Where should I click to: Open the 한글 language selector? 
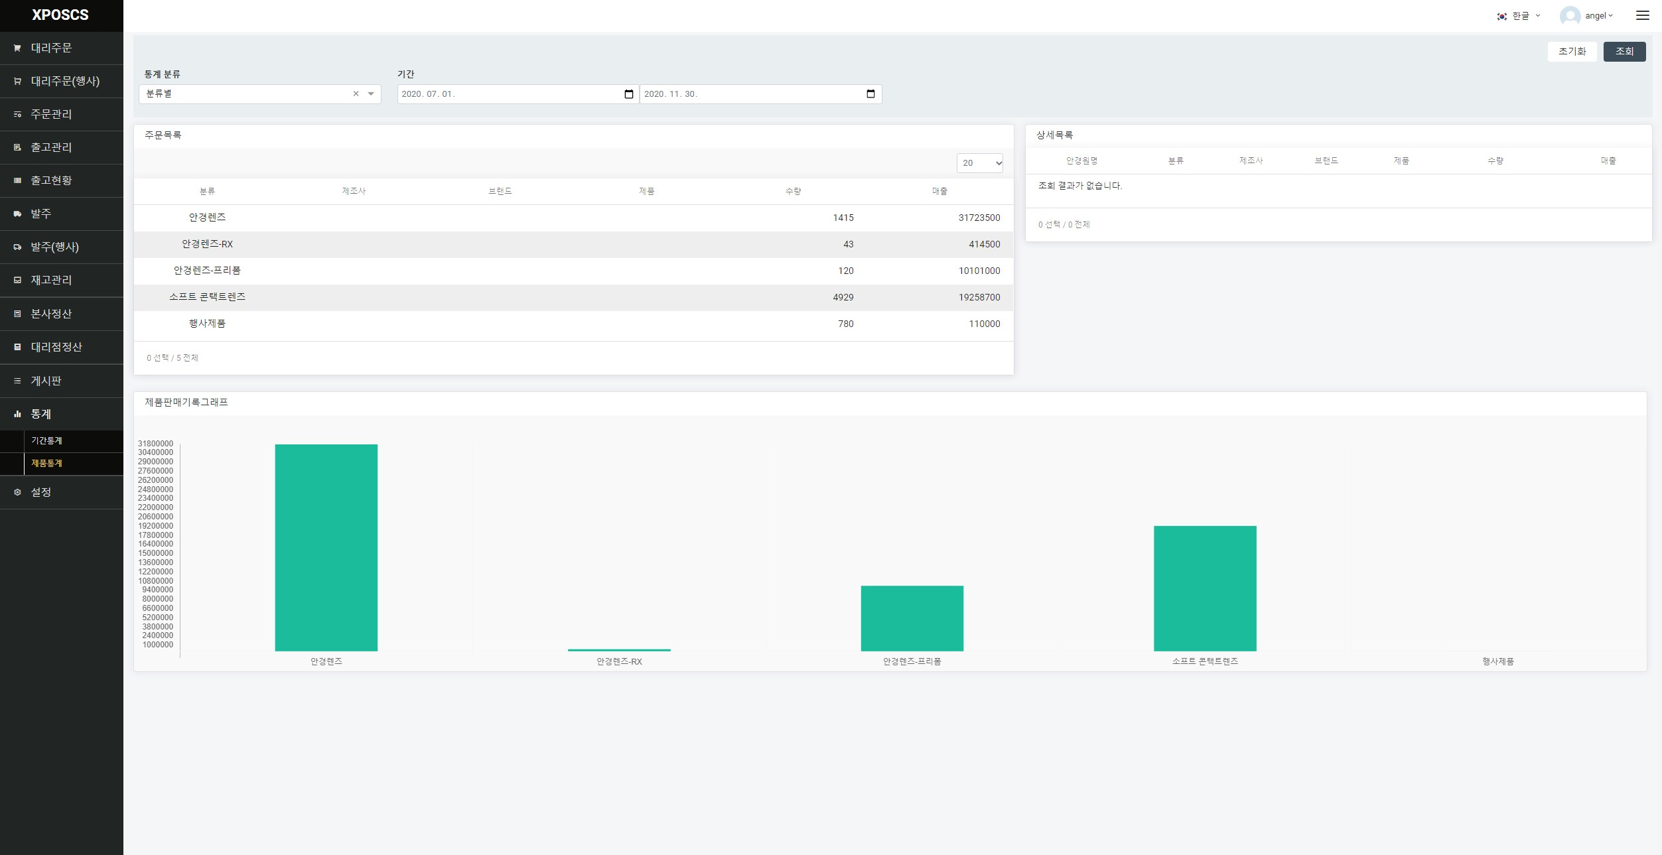1519,16
